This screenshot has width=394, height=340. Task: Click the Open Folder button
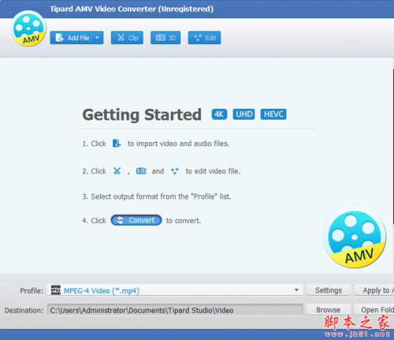[x=374, y=310]
